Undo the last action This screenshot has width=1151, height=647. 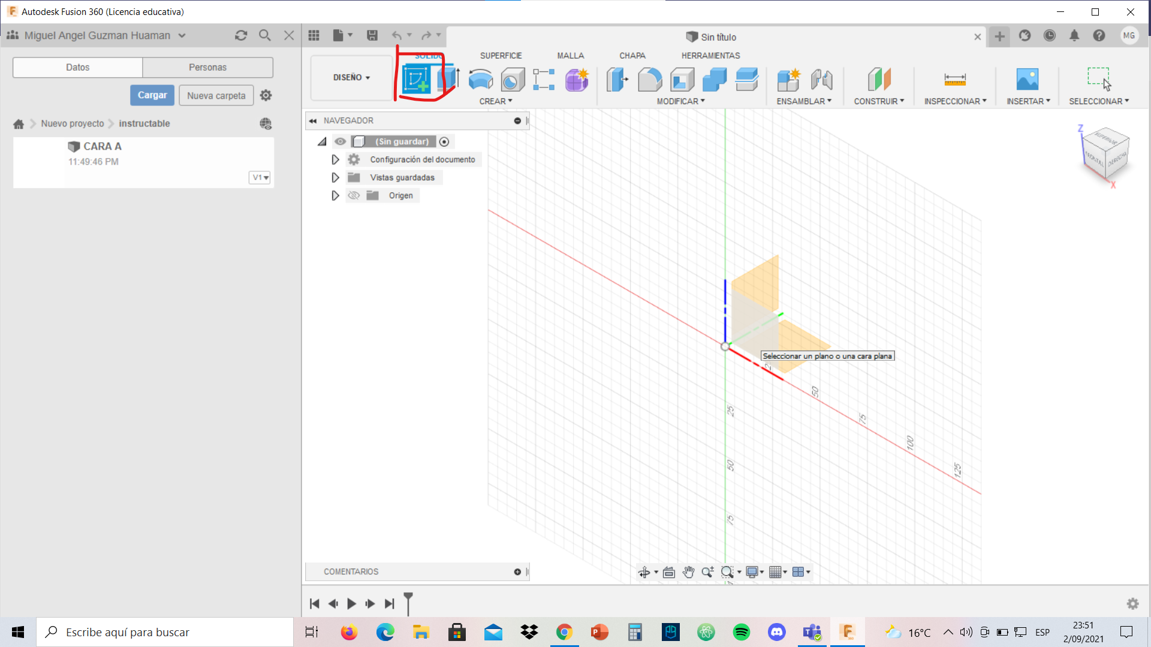click(397, 35)
